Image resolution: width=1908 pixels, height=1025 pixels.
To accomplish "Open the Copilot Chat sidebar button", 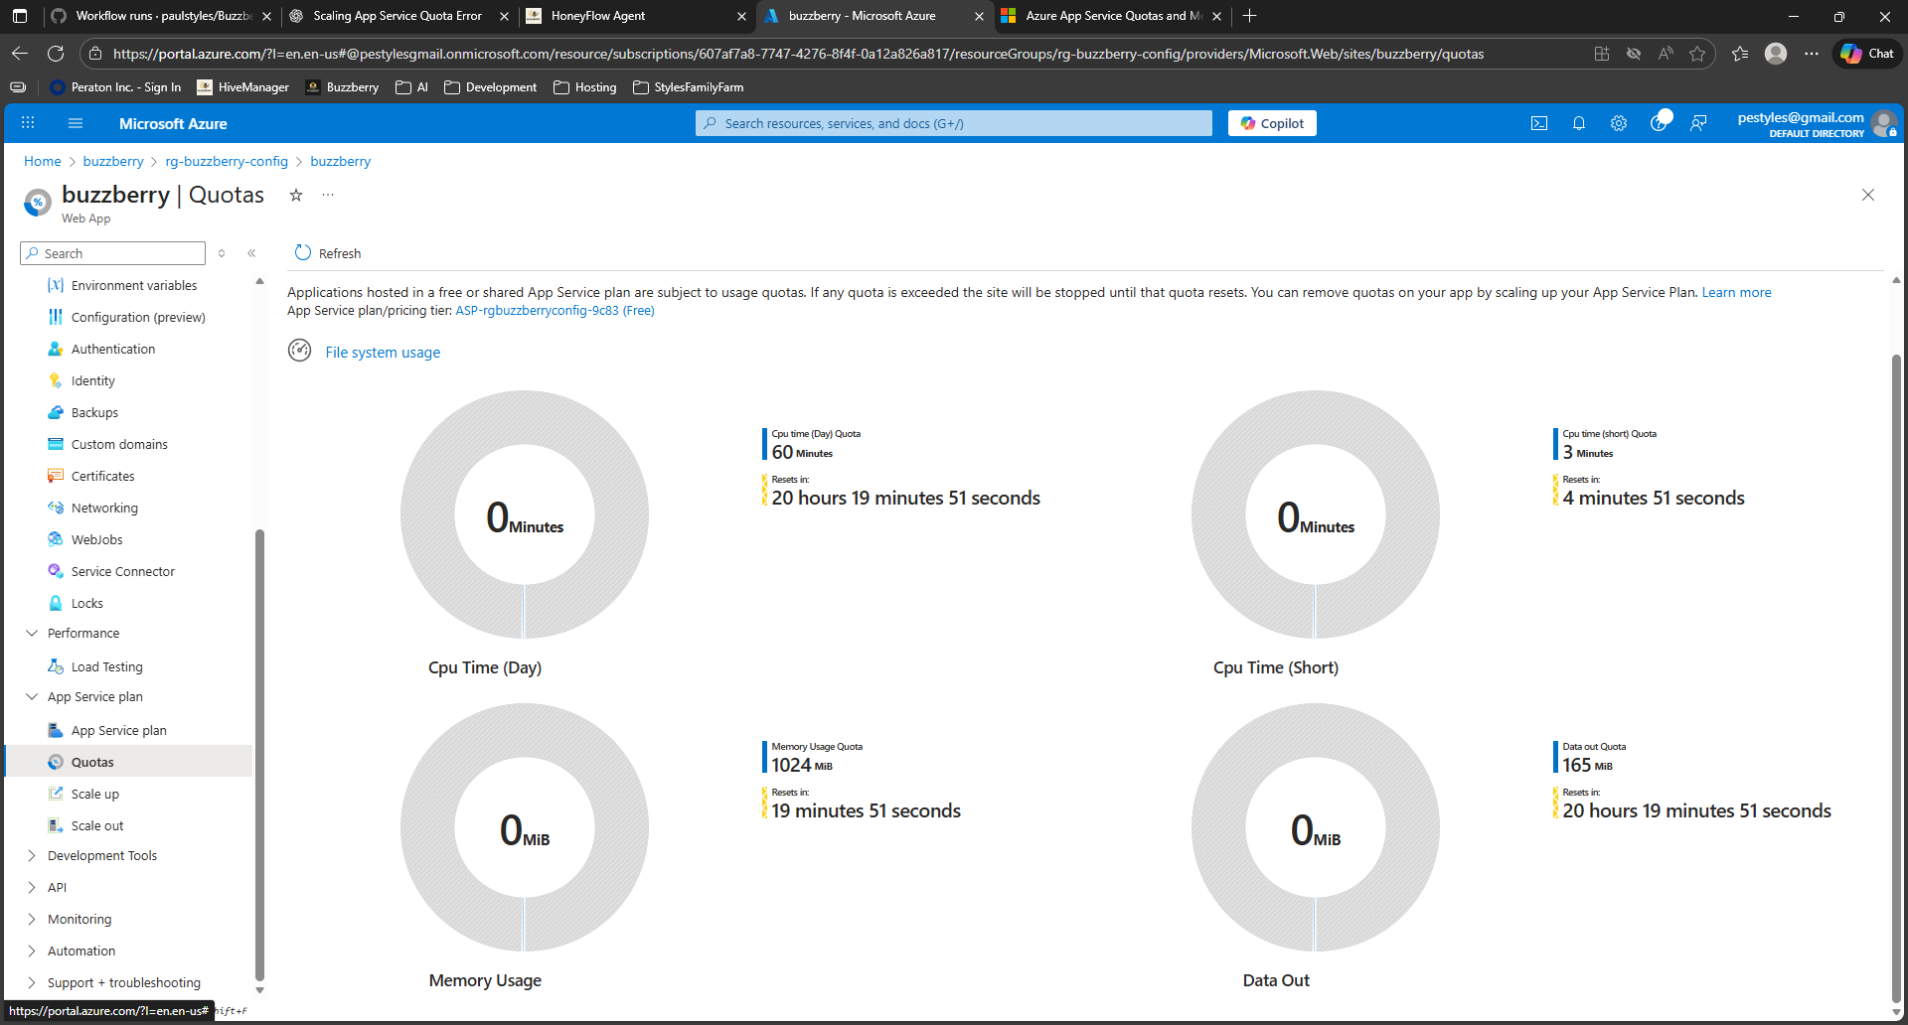I will [x=1867, y=54].
